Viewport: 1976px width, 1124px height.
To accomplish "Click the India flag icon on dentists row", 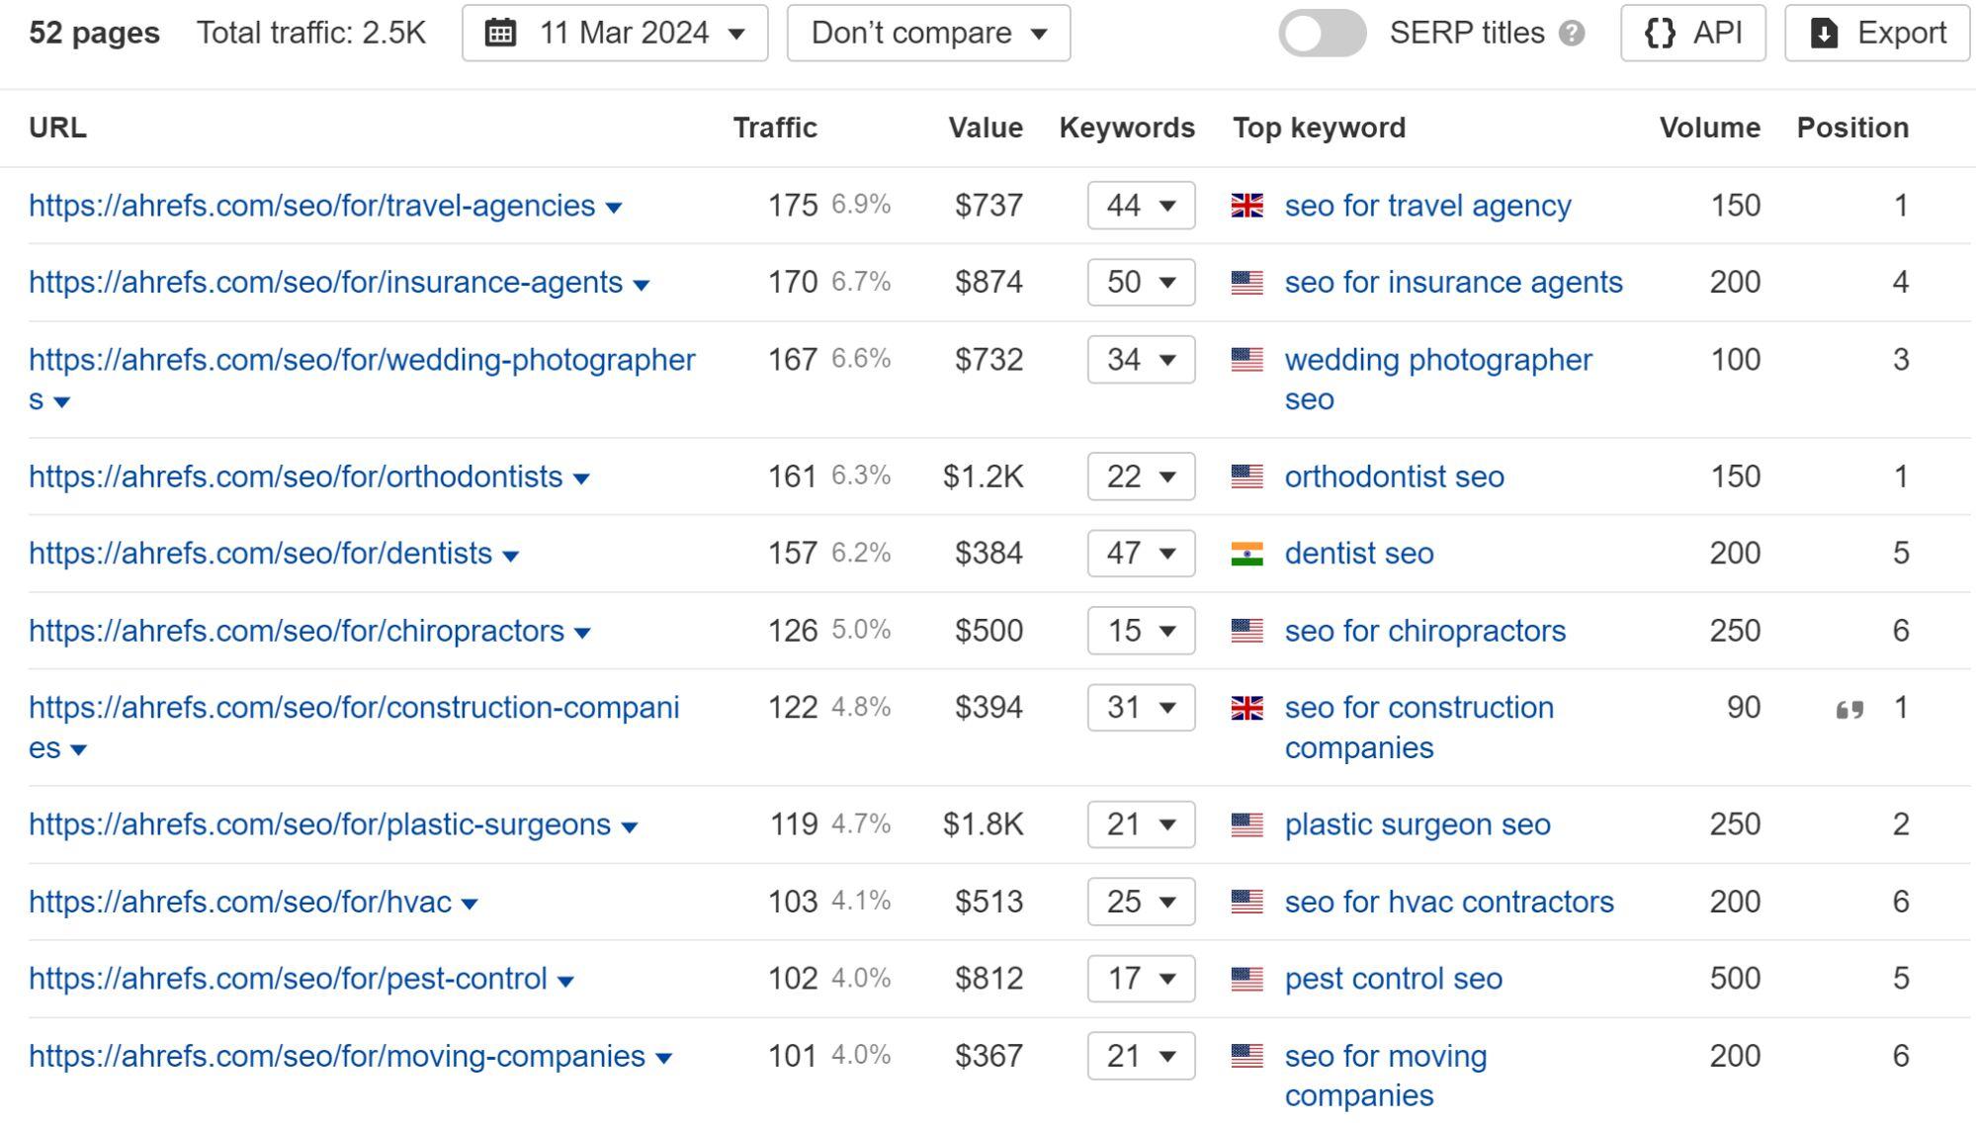I will [x=1246, y=553].
